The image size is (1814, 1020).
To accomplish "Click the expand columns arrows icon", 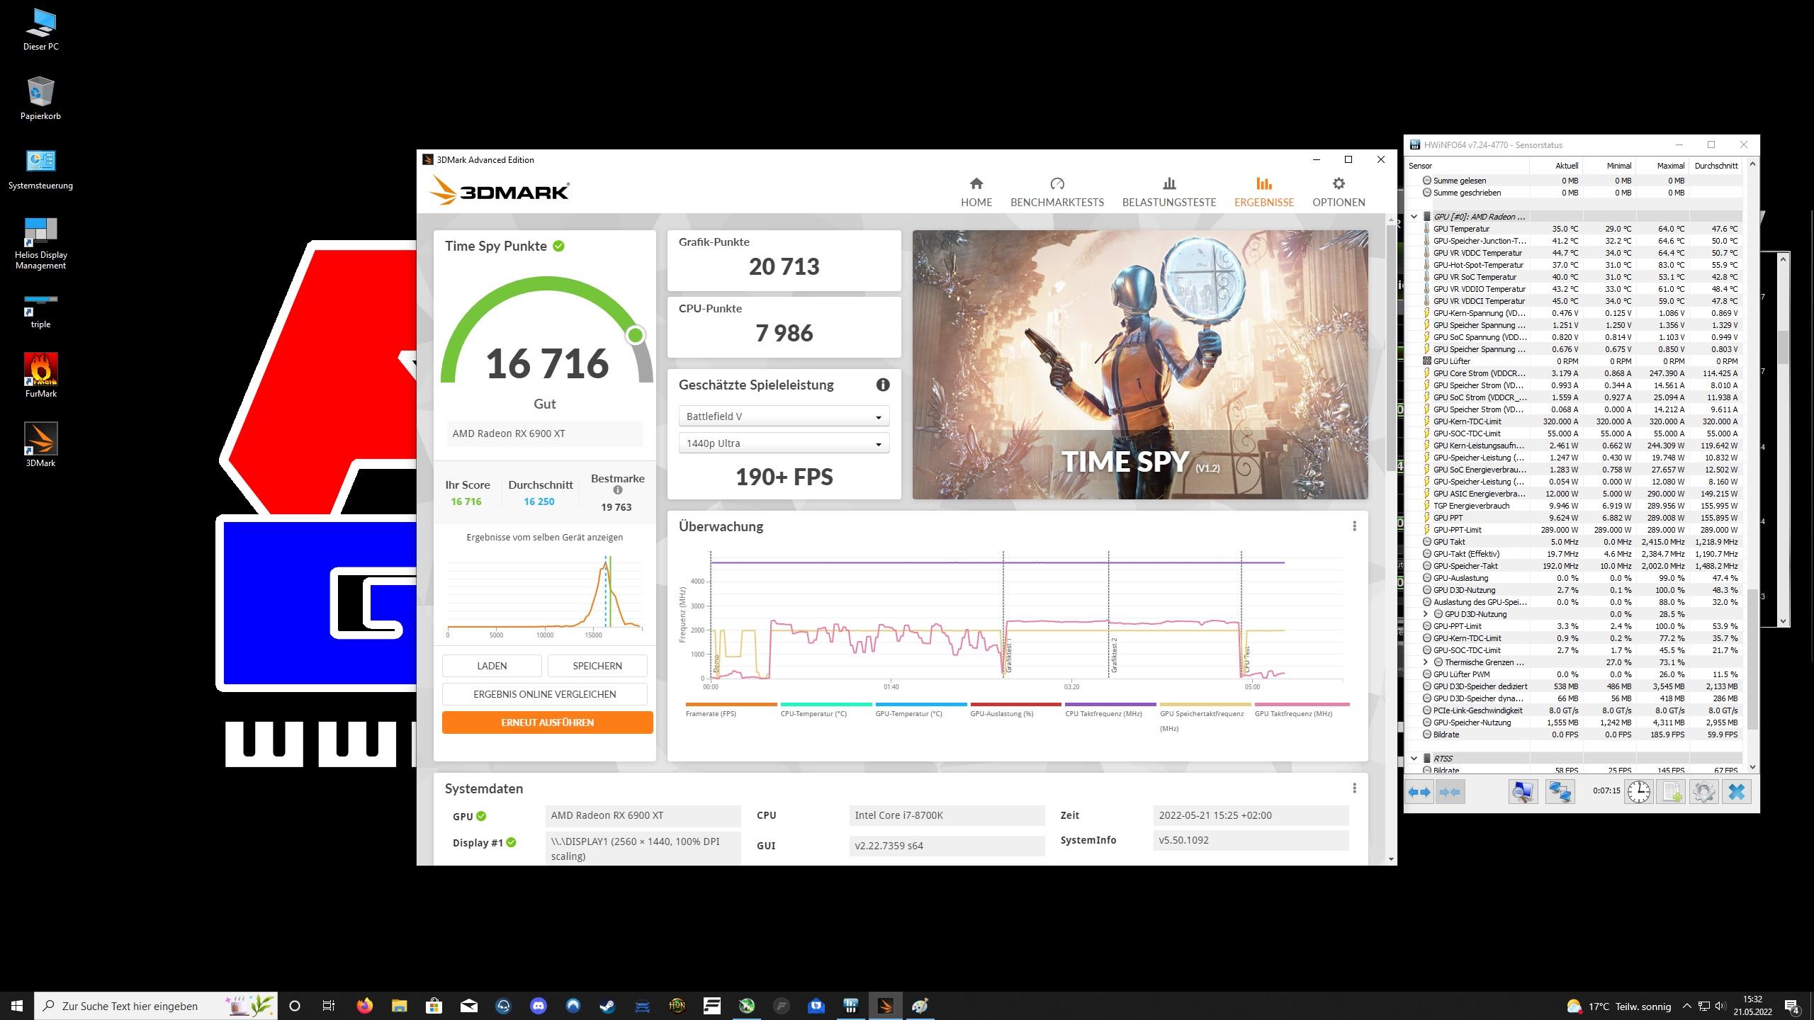I will point(1419,791).
